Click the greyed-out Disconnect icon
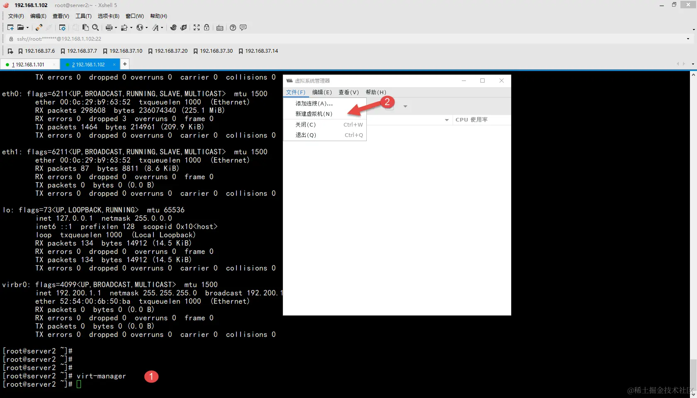This screenshot has width=697, height=398. [49, 27]
